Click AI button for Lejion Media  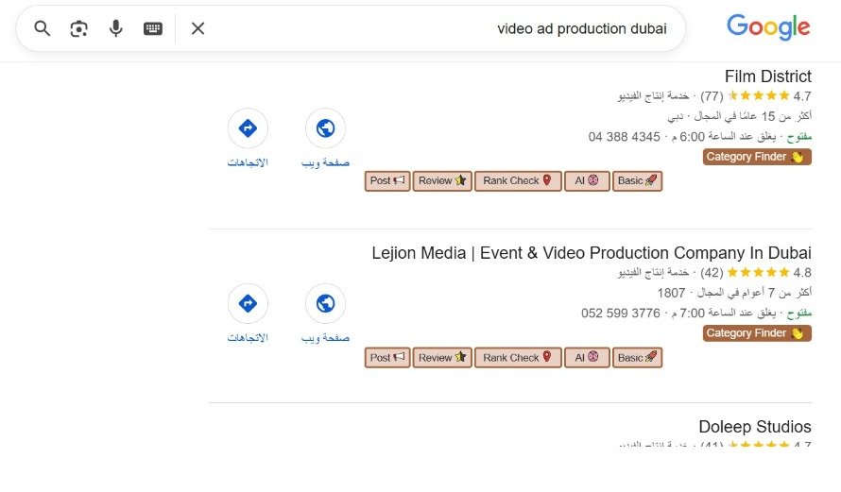coord(587,358)
